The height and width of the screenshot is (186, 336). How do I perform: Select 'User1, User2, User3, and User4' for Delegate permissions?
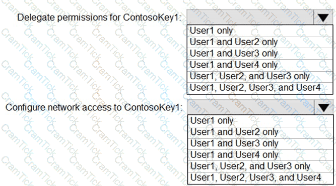click(260, 88)
